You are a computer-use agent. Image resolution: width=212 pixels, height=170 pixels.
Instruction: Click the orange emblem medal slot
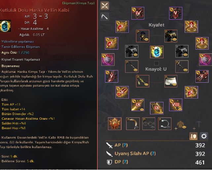tap(115, 124)
